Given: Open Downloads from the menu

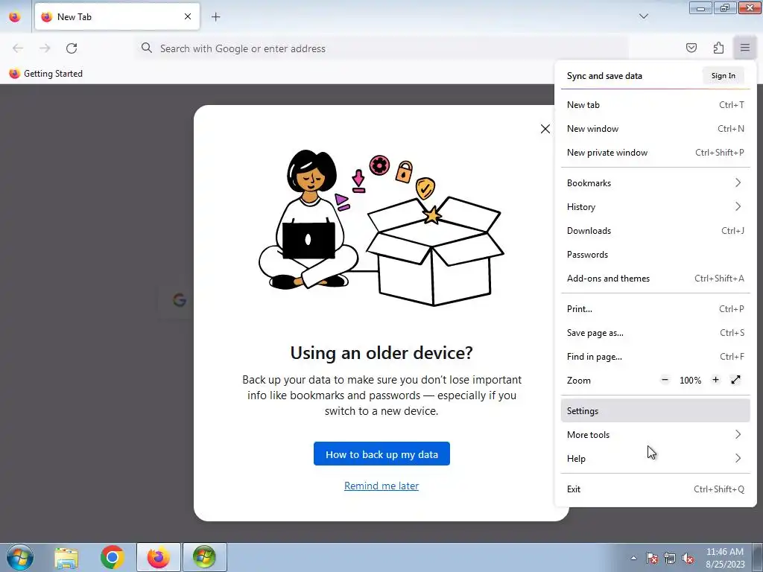Looking at the screenshot, I should 655,231.
